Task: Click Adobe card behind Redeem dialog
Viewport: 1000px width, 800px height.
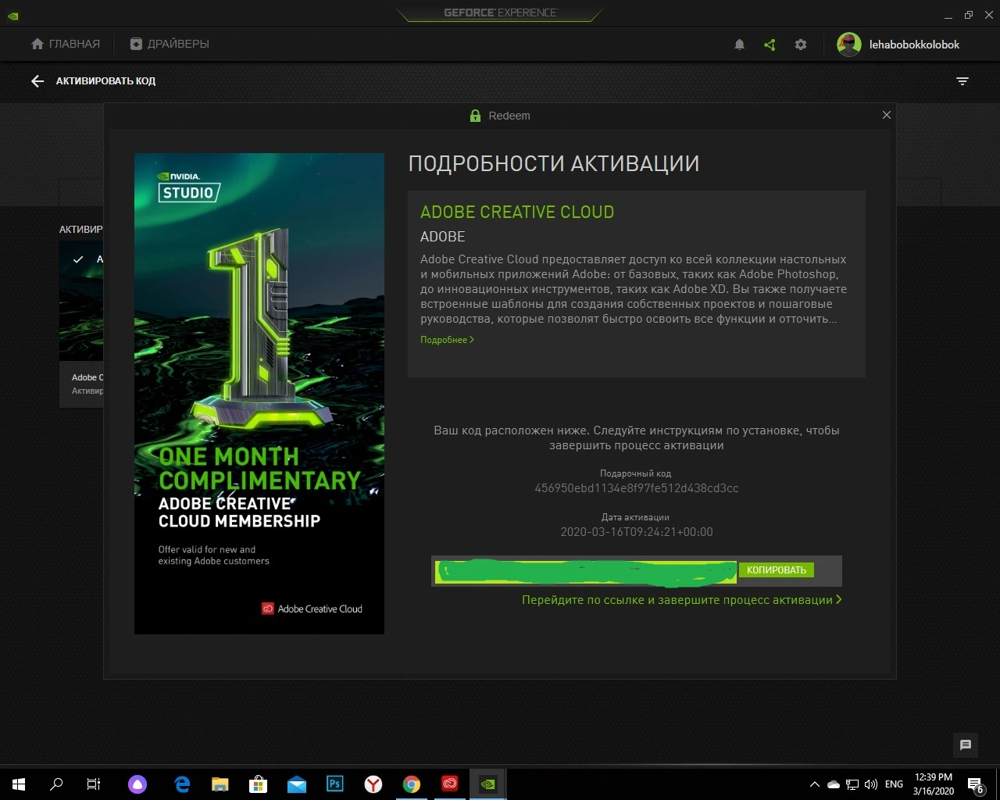Action: point(81,324)
